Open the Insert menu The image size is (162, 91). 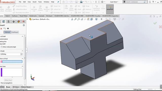[34, 2]
